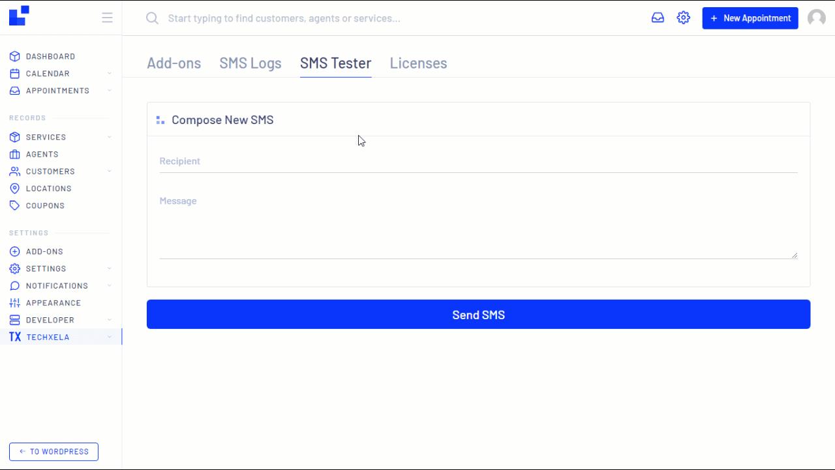Viewport: 835px width, 470px height.
Task: Click the Services box icon
Action: (15, 137)
